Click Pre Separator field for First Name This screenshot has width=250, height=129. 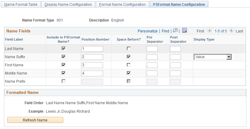pyautogui.click(x=152, y=65)
